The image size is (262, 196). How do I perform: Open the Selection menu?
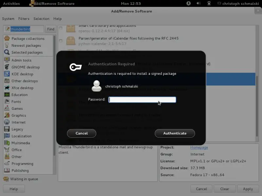point(42,19)
